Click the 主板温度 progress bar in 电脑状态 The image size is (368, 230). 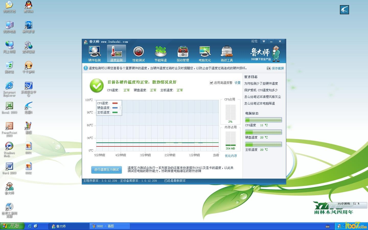(263, 144)
